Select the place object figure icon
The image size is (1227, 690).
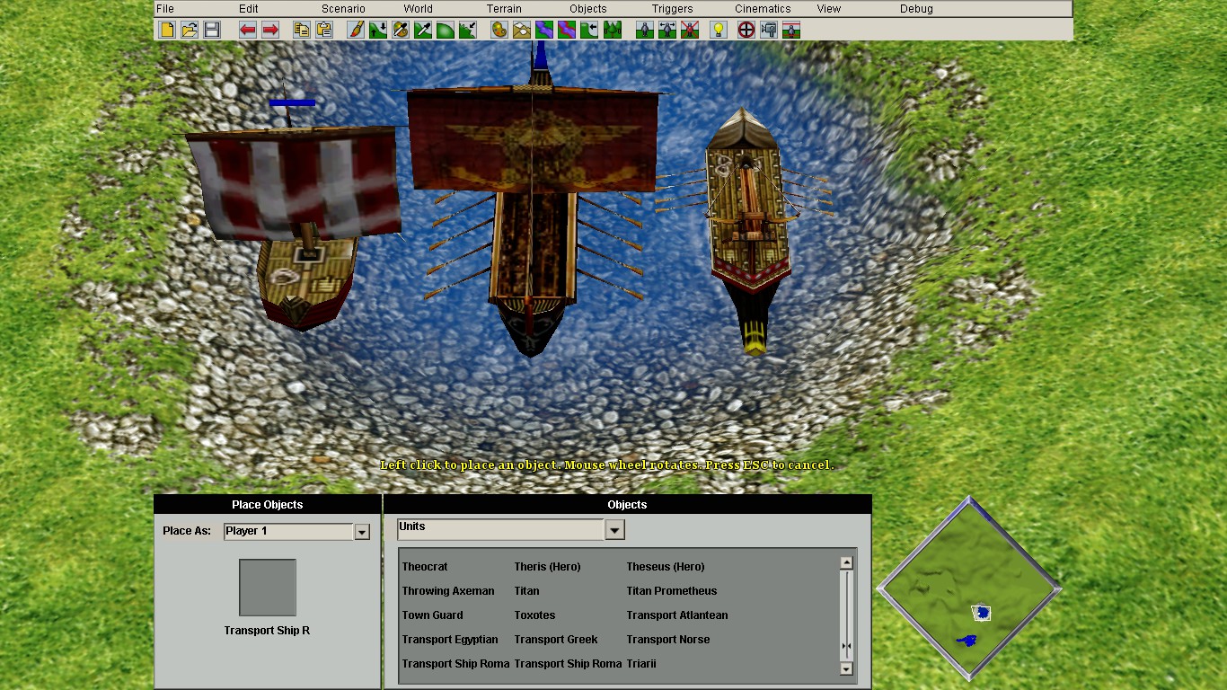click(644, 30)
